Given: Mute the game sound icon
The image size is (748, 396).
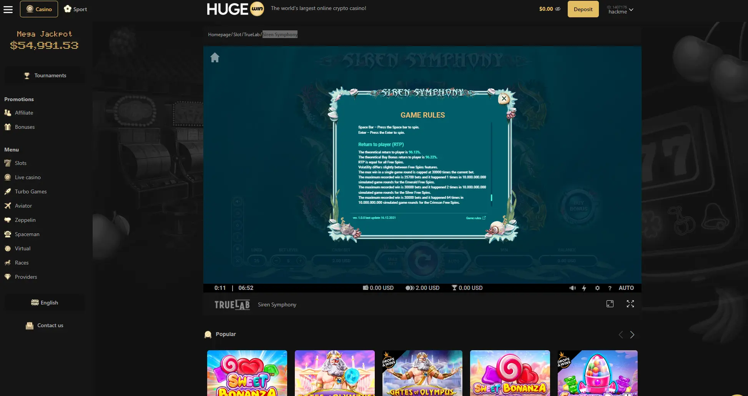Looking at the screenshot, I should click(x=572, y=288).
